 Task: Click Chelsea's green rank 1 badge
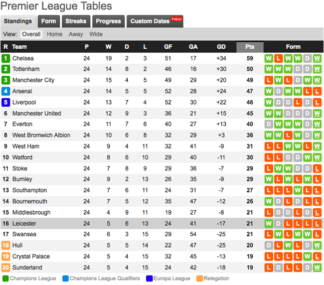coord(5,58)
